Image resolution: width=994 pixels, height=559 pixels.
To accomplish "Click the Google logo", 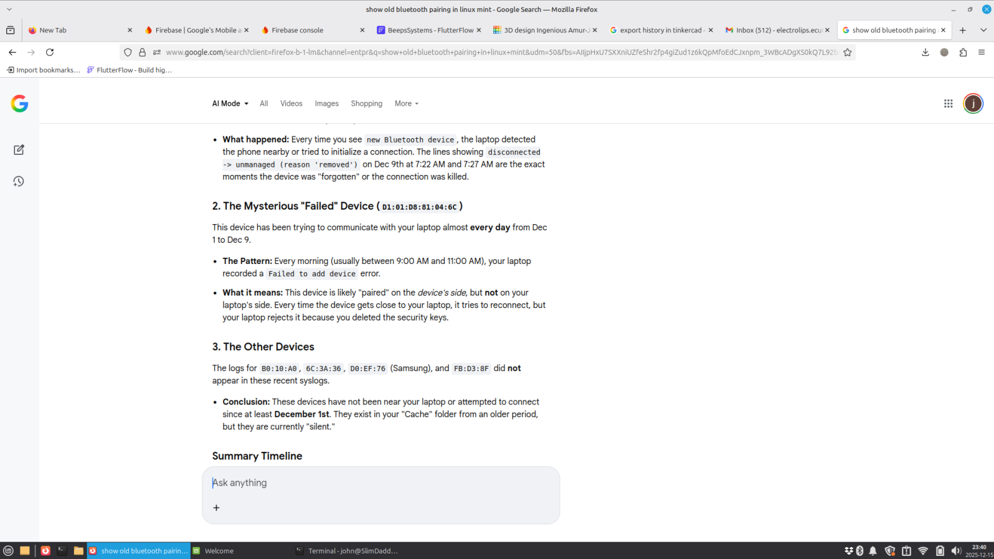I will click(19, 103).
